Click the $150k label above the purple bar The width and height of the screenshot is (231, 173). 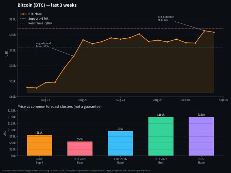pos(201,115)
